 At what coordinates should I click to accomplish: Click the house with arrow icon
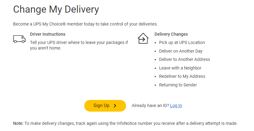coord(143,38)
